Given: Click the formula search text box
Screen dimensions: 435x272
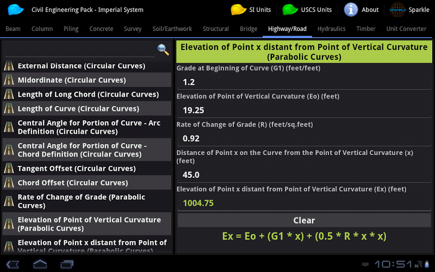Looking at the screenshot, I should point(80,51).
